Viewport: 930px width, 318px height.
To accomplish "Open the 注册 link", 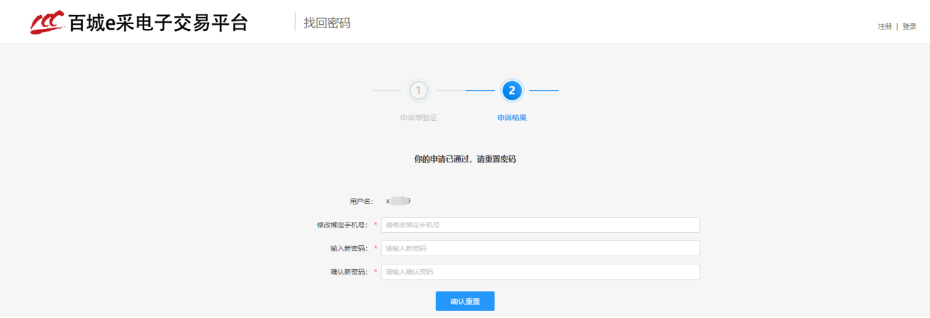I will point(885,27).
